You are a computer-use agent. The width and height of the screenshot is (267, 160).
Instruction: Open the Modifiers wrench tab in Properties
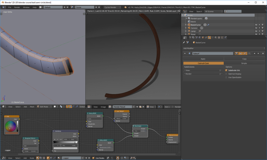tap(209, 38)
